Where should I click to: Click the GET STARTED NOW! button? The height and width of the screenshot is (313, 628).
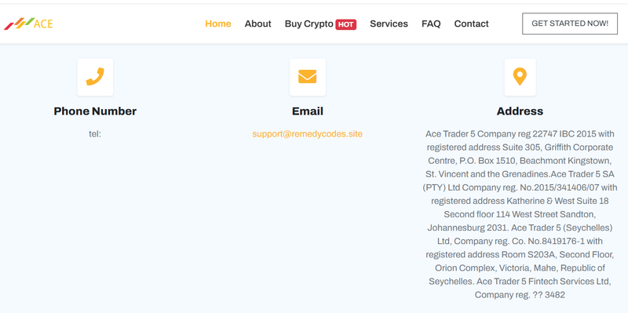click(570, 24)
